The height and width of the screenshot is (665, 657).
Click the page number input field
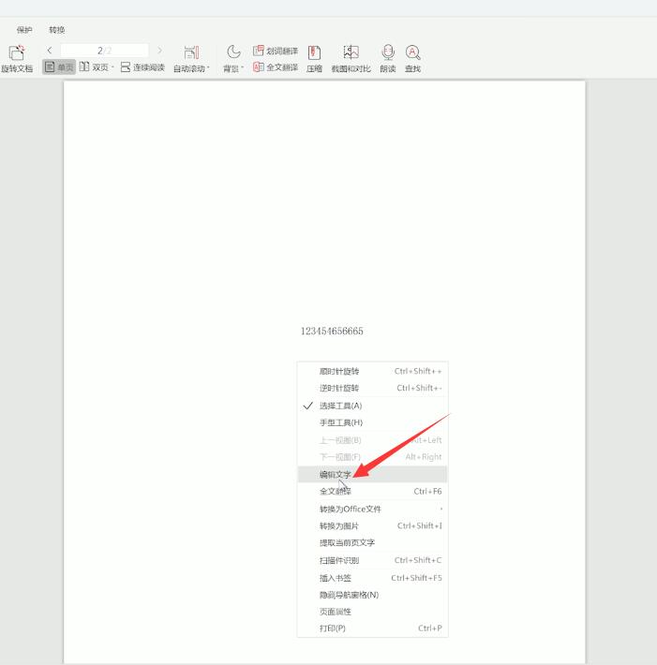[x=104, y=51]
